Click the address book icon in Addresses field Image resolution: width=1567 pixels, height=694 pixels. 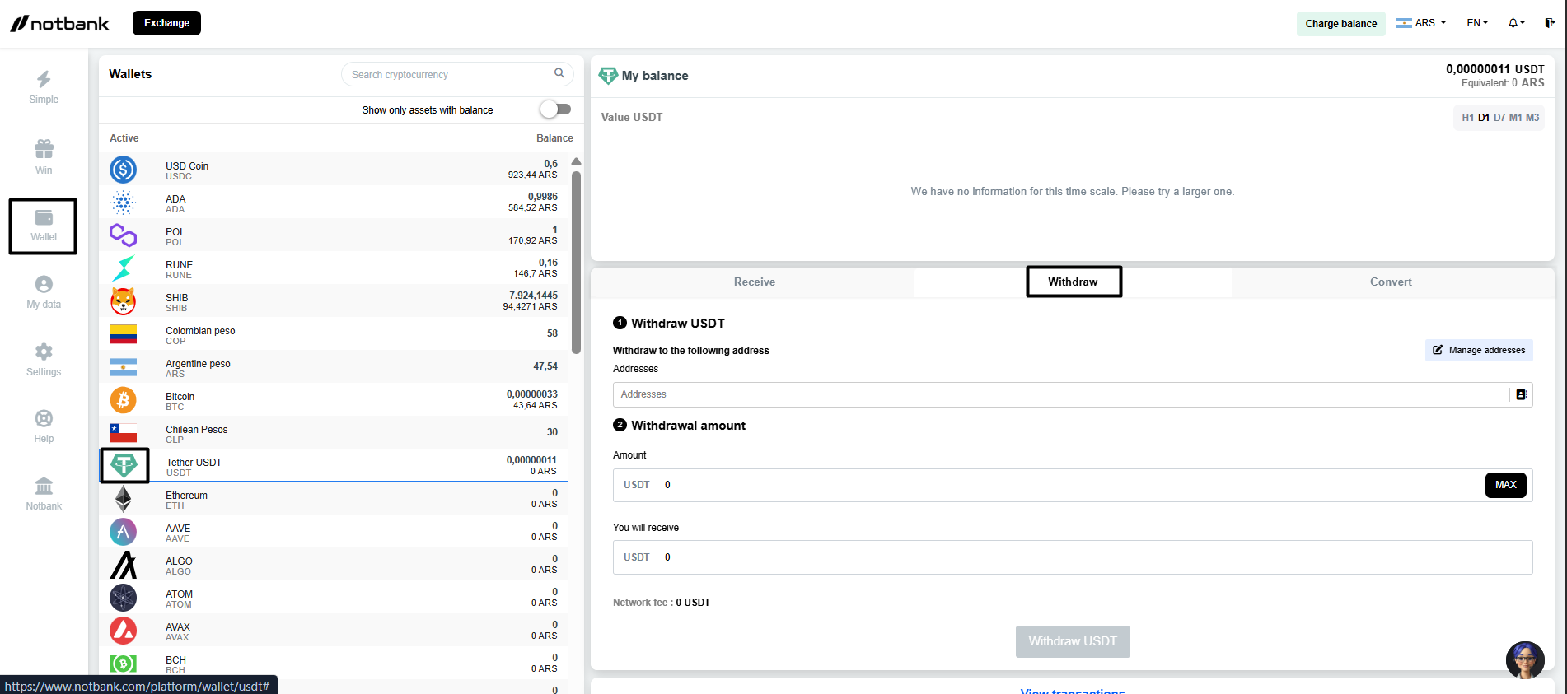(1521, 394)
